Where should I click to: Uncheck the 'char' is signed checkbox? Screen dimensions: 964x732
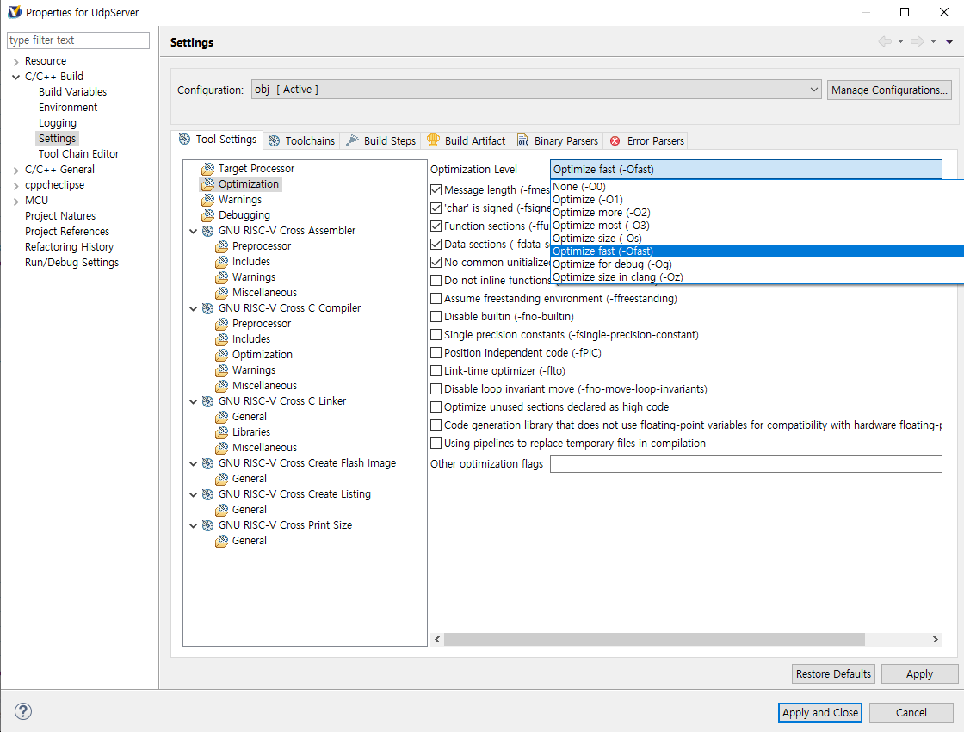(436, 208)
